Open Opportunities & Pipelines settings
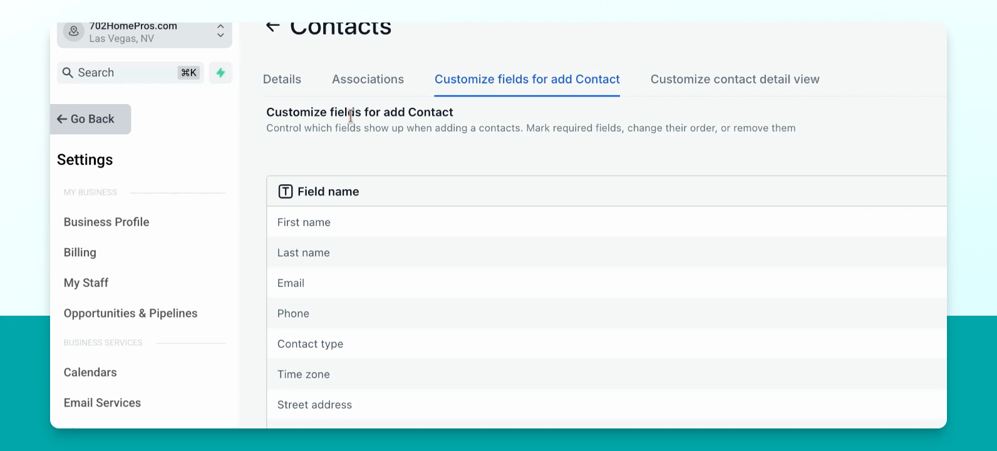This screenshot has width=997, height=451. 130,313
